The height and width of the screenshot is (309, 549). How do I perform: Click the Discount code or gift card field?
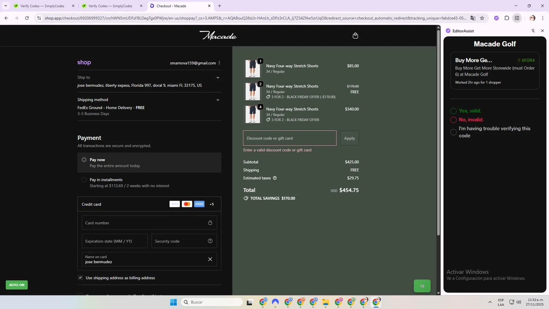290,138
